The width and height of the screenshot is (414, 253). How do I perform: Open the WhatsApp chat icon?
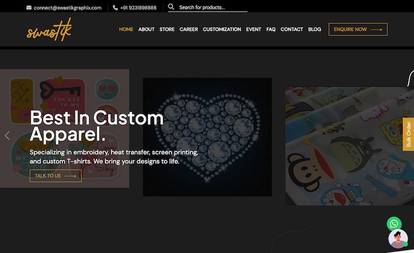[394, 223]
